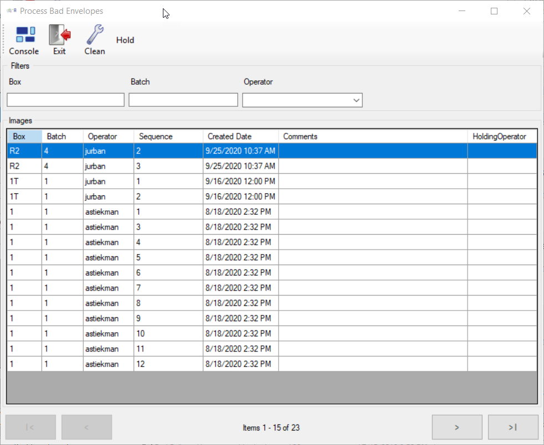The height and width of the screenshot is (445, 544).
Task: Click the disabled first page button
Action: pyautogui.click(x=30, y=427)
